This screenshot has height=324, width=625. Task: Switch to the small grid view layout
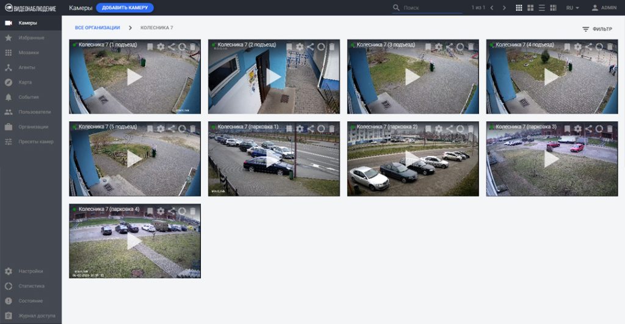(x=519, y=8)
